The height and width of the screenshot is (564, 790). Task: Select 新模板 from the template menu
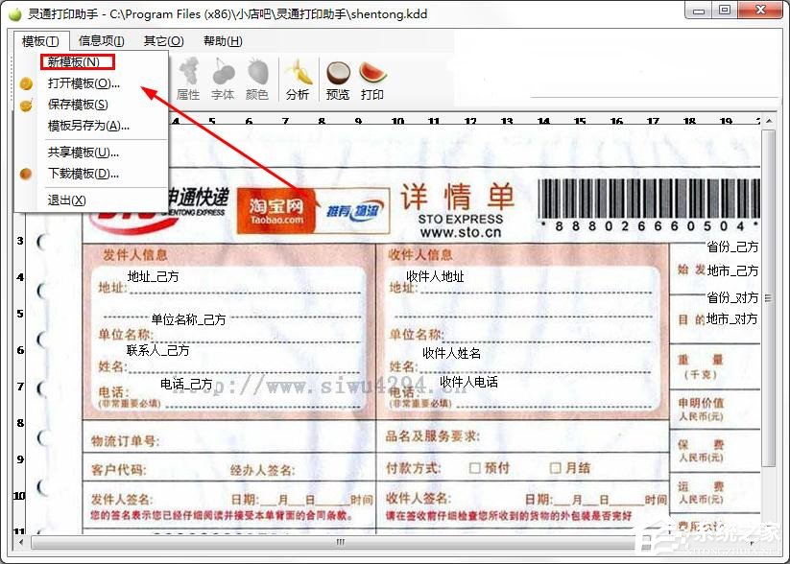(77, 60)
